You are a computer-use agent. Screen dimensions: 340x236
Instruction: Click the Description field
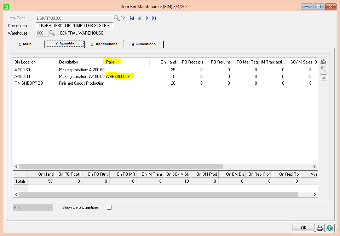pos(74,26)
